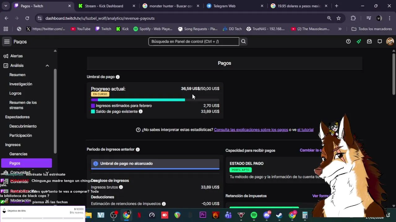The image size is (396, 222).
Task: Open a new browser tab
Action: (x=337, y=6)
